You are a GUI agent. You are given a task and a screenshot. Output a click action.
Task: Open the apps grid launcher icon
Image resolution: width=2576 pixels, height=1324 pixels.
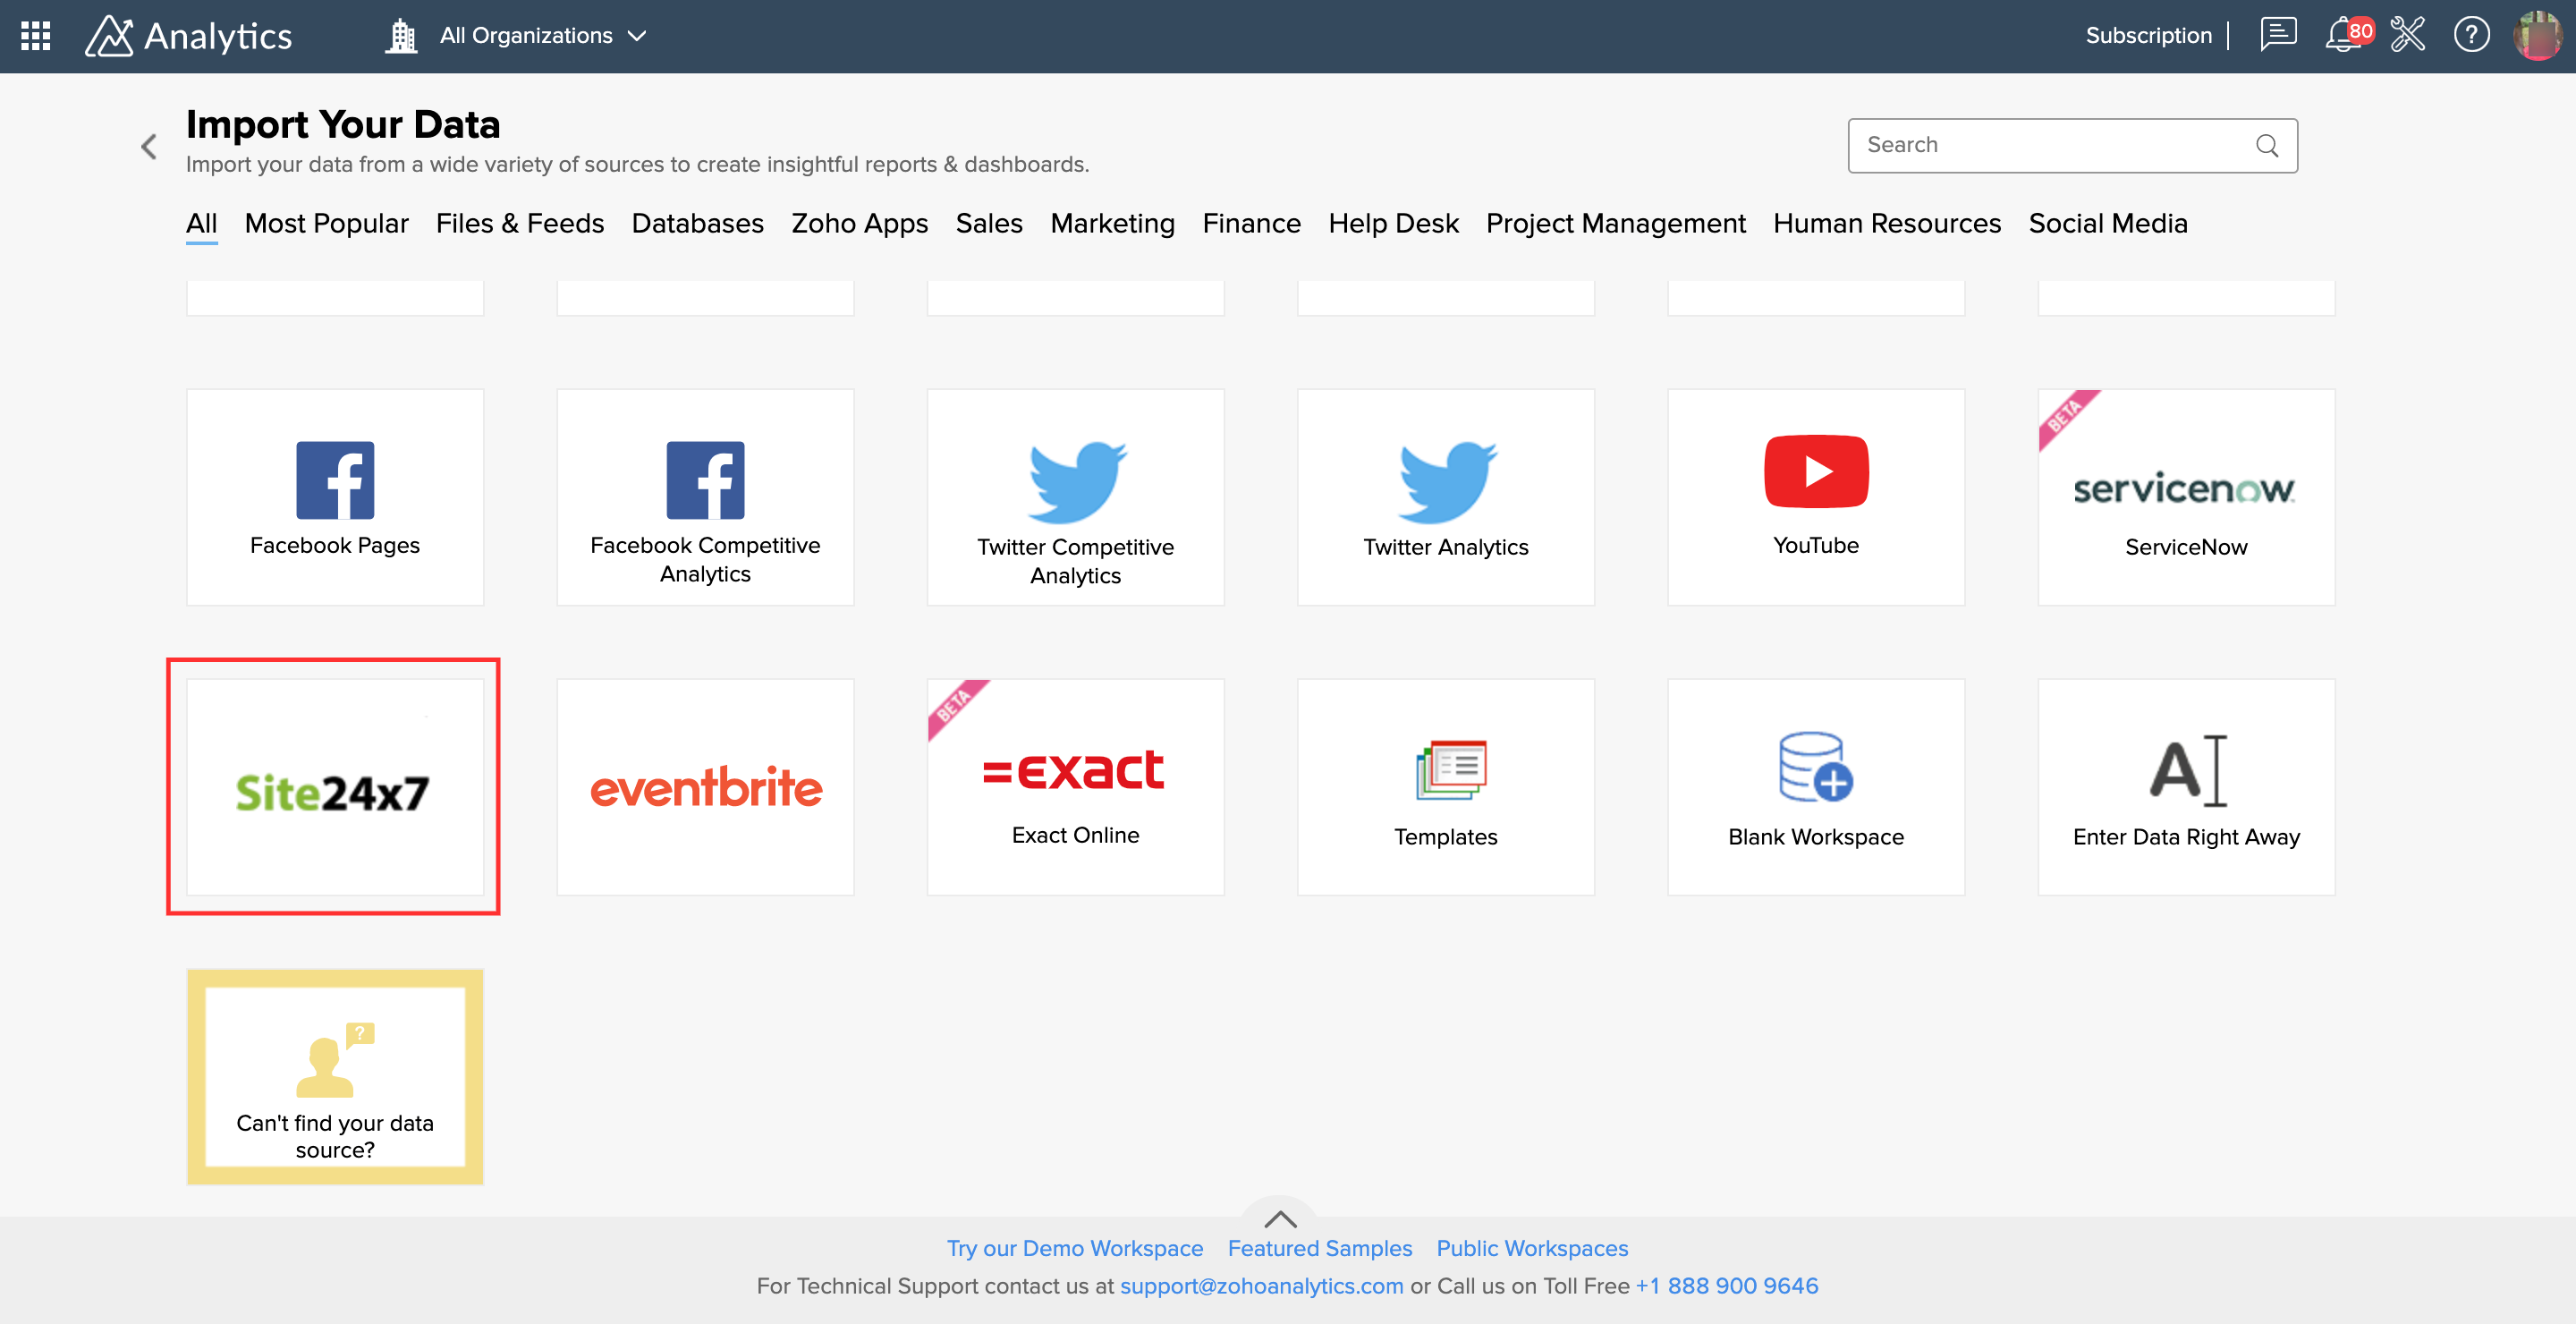click(x=36, y=36)
